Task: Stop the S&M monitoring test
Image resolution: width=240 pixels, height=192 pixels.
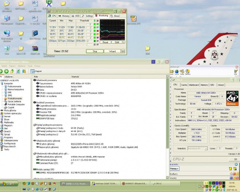Action: coord(95,51)
